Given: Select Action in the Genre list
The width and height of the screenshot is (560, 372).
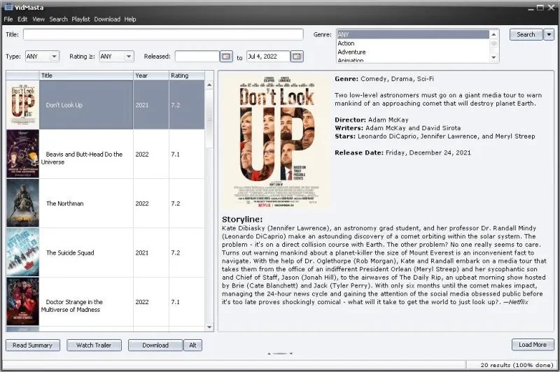Looking at the screenshot, I should pos(346,43).
